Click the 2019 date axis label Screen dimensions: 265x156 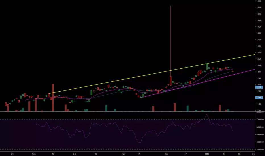point(207,154)
